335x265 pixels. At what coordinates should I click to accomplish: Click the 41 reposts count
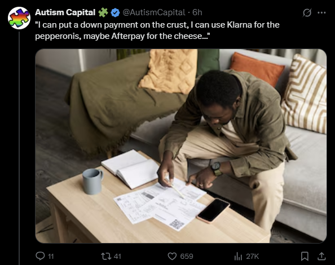pos(117,256)
